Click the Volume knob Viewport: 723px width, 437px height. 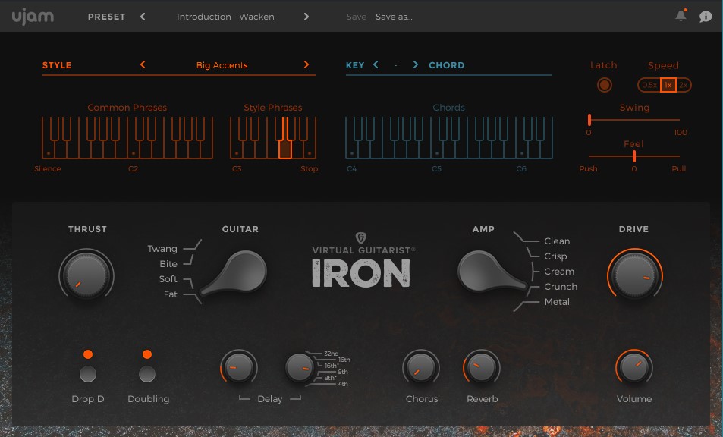(x=634, y=368)
